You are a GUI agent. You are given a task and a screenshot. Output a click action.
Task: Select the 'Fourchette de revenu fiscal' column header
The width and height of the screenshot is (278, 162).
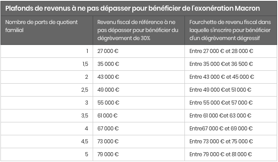pyautogui.click(x=231, y=30)
